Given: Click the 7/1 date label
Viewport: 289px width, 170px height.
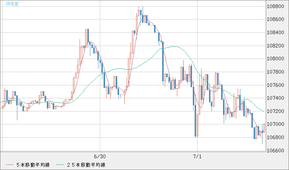Looking at the screenshot, I should (x=197, y=157).
